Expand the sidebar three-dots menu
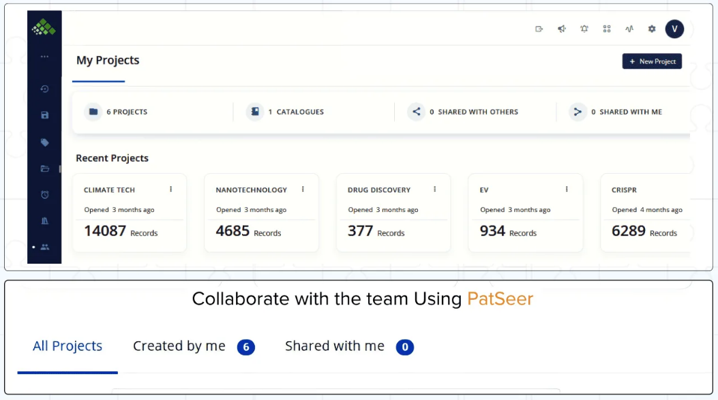This screenshot has height=400, width=718. (45, 57)
